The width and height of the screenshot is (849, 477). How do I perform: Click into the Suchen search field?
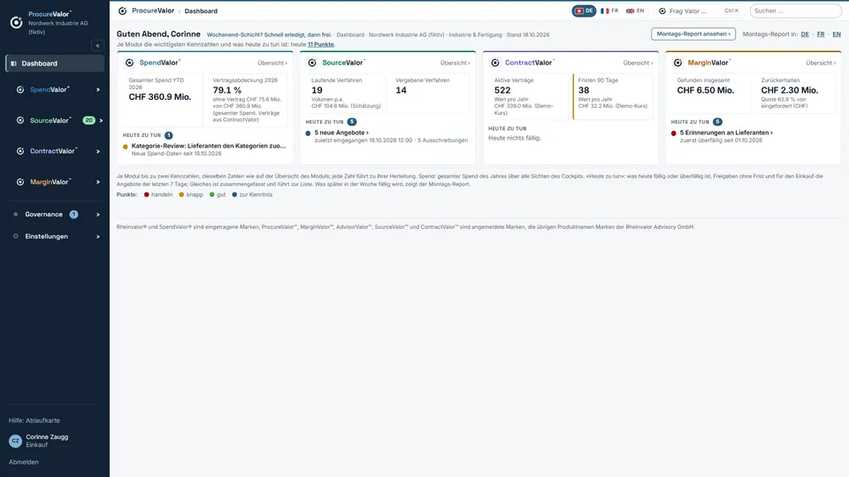(795, 11)
